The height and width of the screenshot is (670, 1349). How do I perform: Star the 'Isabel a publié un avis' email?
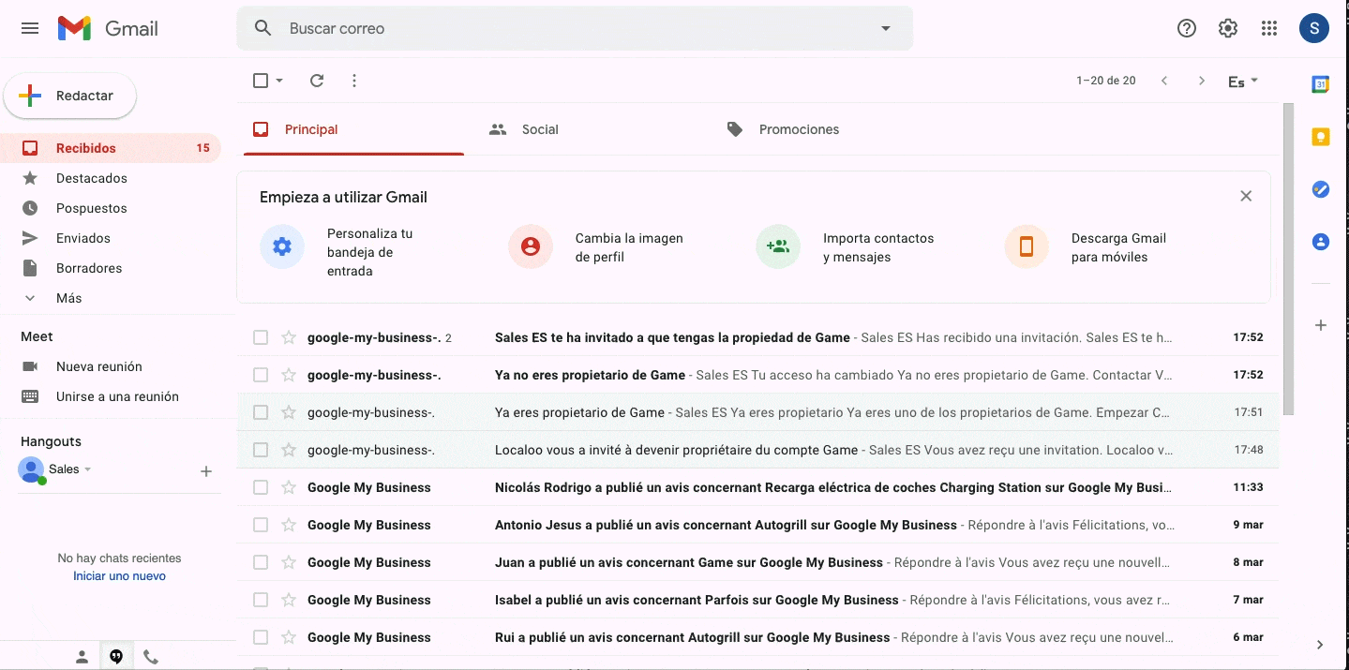[x=289, y=600]
